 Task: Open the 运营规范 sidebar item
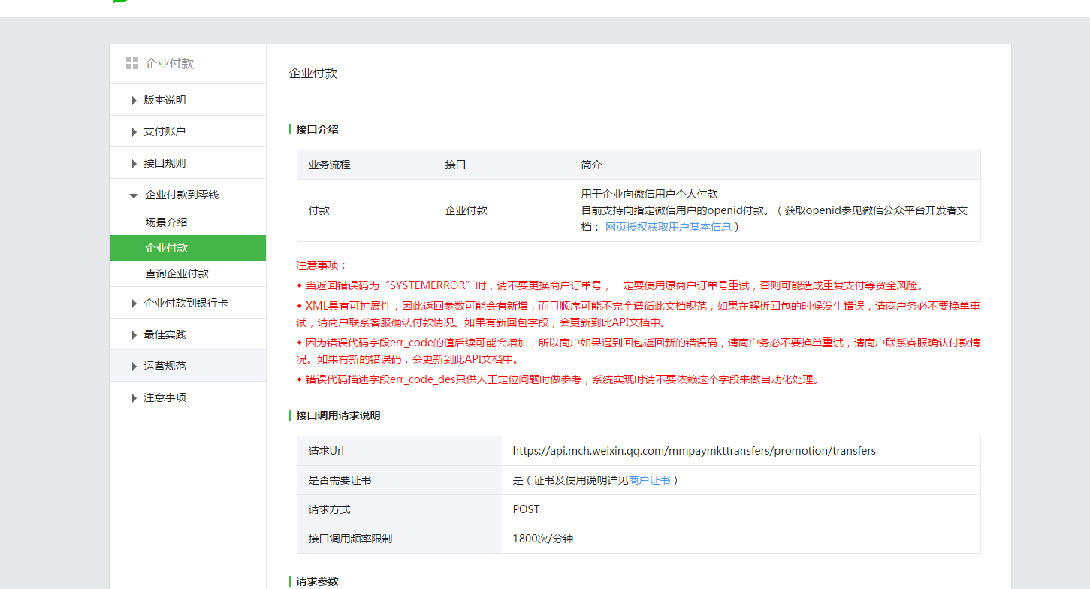pos(165,366)
